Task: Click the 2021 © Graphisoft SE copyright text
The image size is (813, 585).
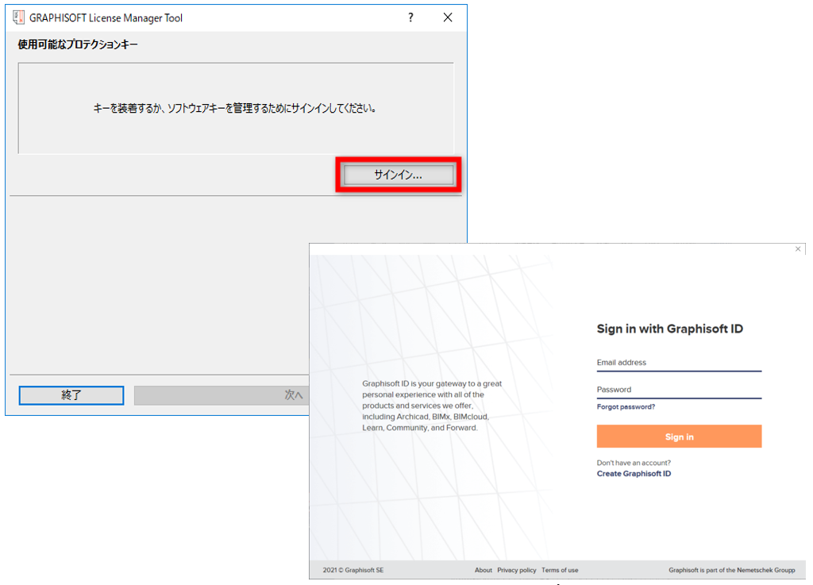Action: click(x=353, y=570)
